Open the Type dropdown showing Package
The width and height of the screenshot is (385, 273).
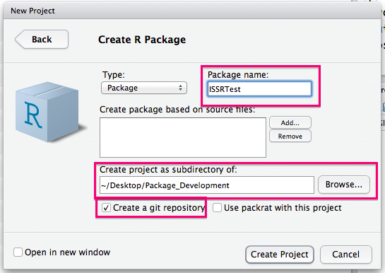click(144, 88)
